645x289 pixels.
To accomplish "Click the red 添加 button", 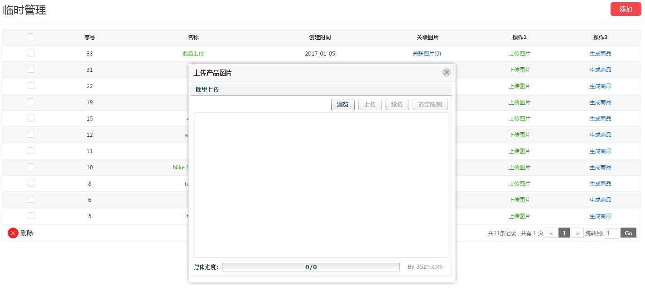I will click(x=626, y=9).
